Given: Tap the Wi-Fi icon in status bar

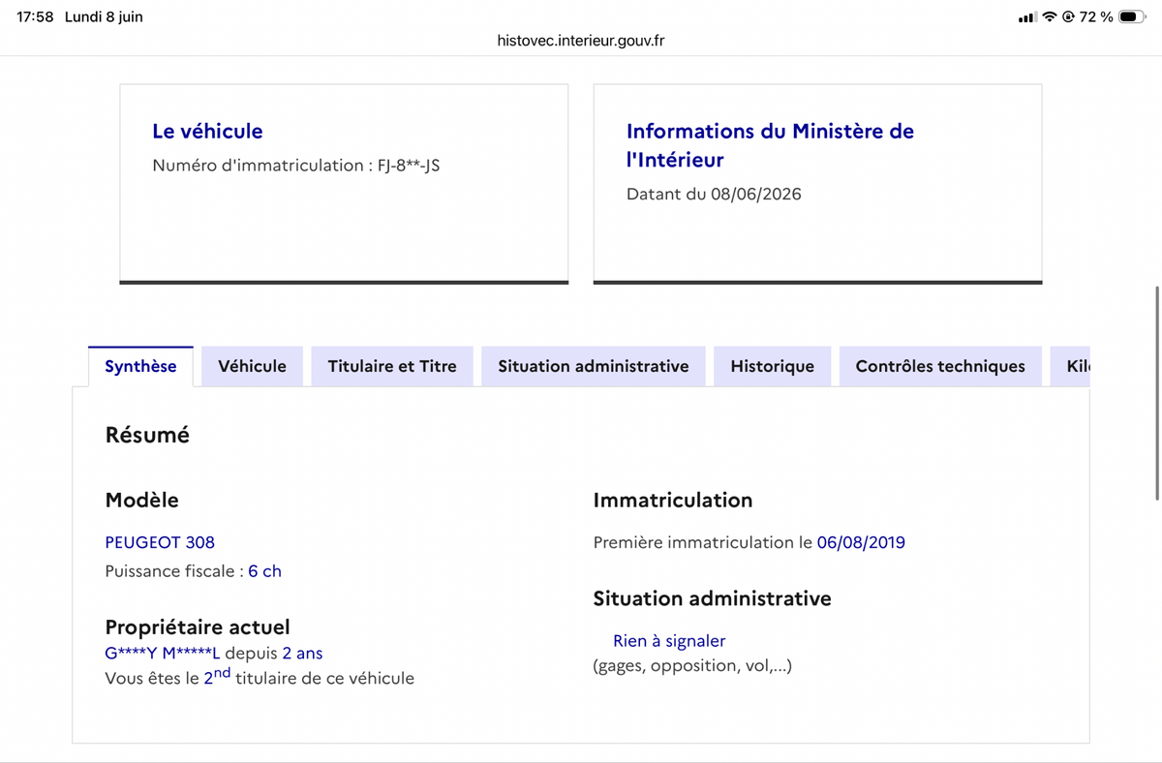Looking at the screenshot, I should [1049, 17].
